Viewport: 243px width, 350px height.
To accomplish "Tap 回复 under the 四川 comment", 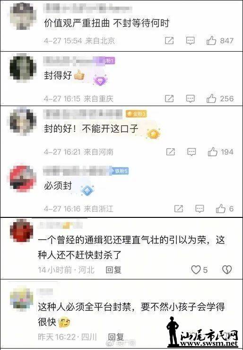I will tap(116, 337).
